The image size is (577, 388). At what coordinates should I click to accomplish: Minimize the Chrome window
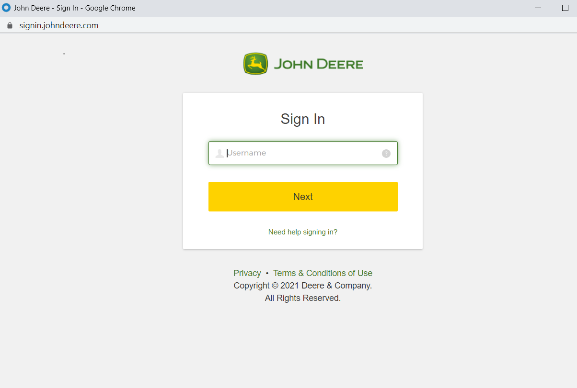point(539,8)
